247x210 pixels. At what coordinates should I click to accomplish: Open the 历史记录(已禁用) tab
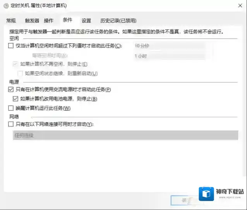(118, 20)
